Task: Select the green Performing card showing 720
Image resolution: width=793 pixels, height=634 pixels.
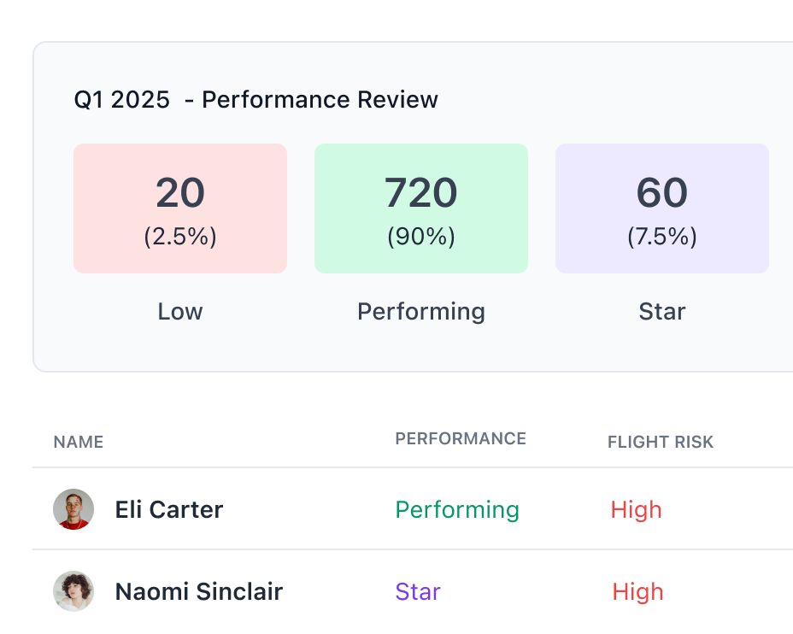Action: pos(420,208)
